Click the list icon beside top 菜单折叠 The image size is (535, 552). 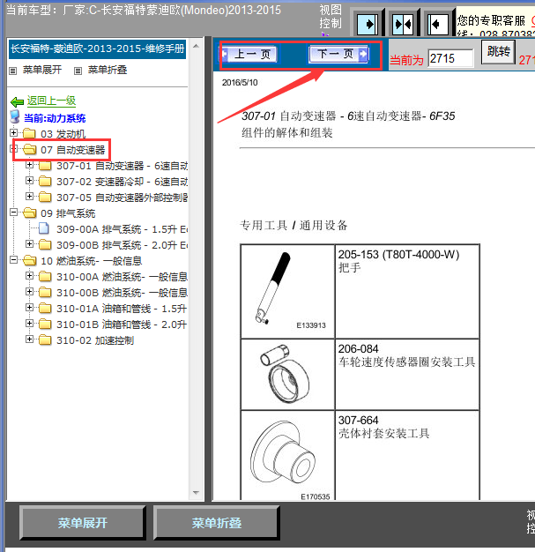78,71
